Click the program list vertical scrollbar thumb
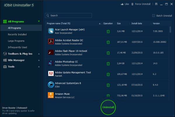 [x=170, y=30]
